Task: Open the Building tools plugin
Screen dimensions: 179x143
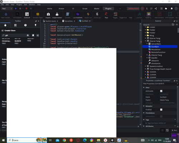Action: [149, 15]
